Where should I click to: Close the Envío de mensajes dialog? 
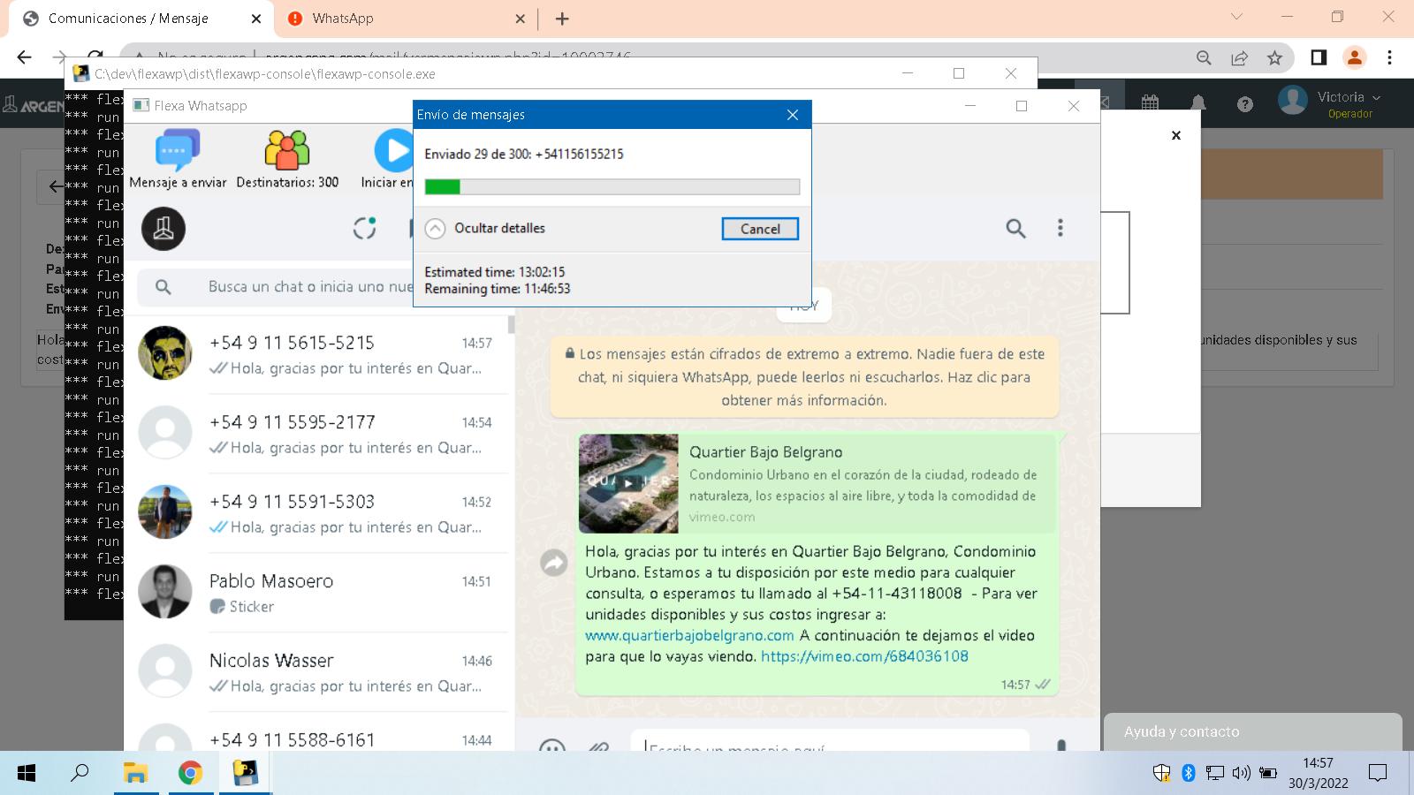pyautogui.click(x=793, y=115)
